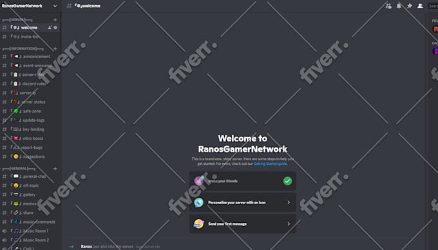Viewport: 438px width, 250px height.
Task: Open the suggestions channel
Action: pyautogui.click(x=30, y=157)
